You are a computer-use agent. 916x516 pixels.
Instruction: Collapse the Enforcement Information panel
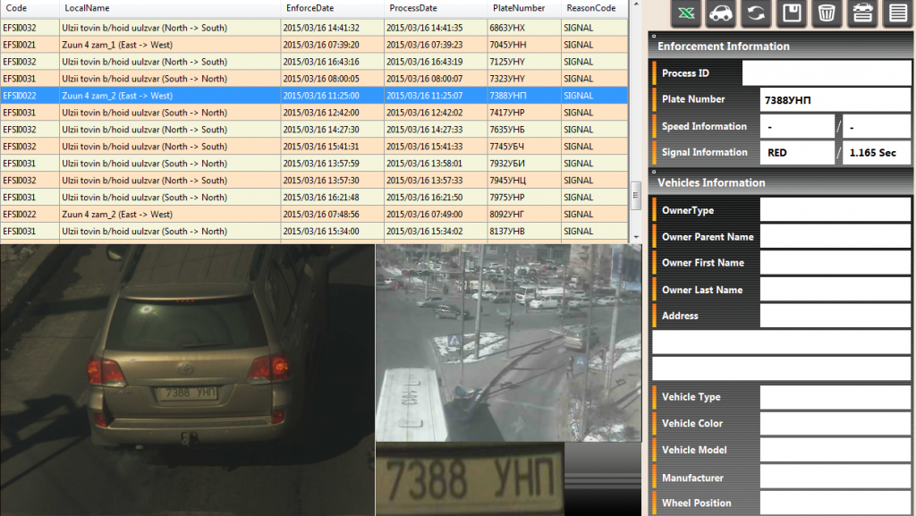click(x=654, y=36)
